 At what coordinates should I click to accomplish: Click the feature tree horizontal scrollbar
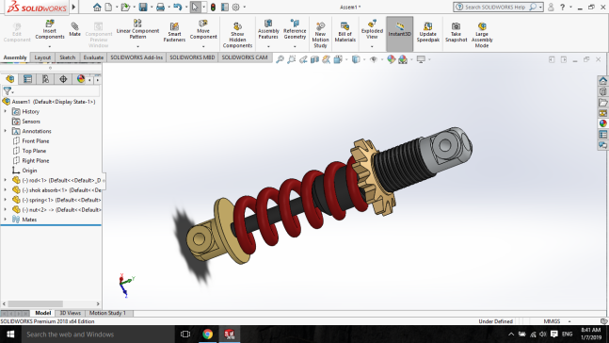(36, 303)
